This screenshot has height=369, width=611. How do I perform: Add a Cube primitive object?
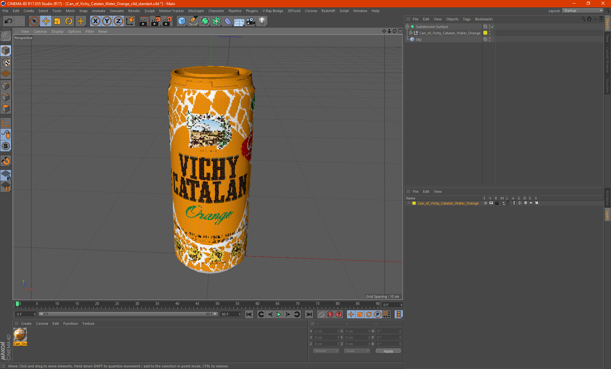point(182,21)
